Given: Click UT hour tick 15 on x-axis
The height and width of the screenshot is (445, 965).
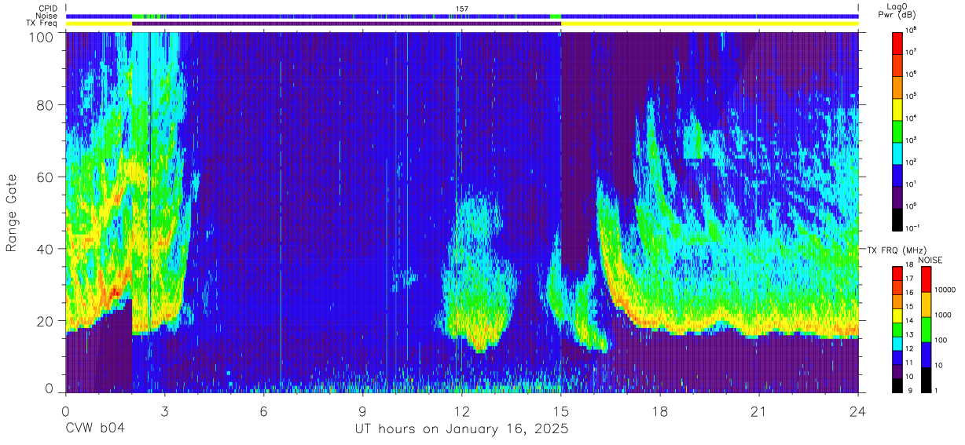Looking at the screenshot, I should click(x=561, y=411).
